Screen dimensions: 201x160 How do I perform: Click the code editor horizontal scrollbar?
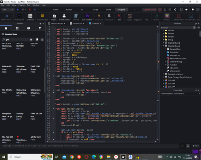[x=76, y=142]
